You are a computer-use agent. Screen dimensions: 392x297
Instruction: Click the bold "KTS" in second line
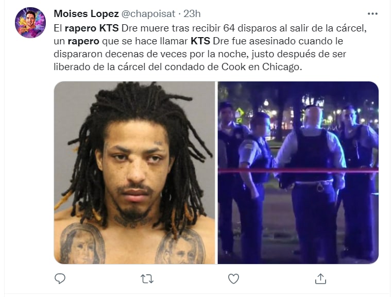click(x=200, y=41)
